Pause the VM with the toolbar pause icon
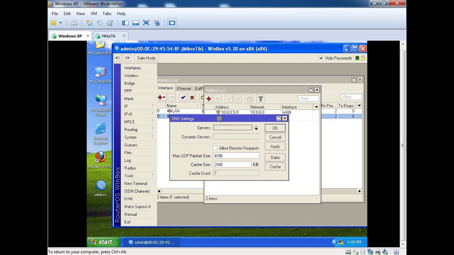Image resolution: width=454 pixels, height=255 pixels. click(x=53, y=23)
